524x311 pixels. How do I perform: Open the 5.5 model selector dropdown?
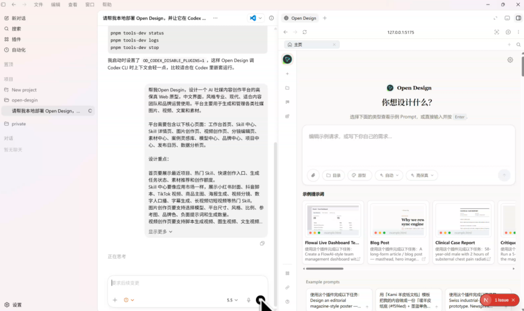232,300
